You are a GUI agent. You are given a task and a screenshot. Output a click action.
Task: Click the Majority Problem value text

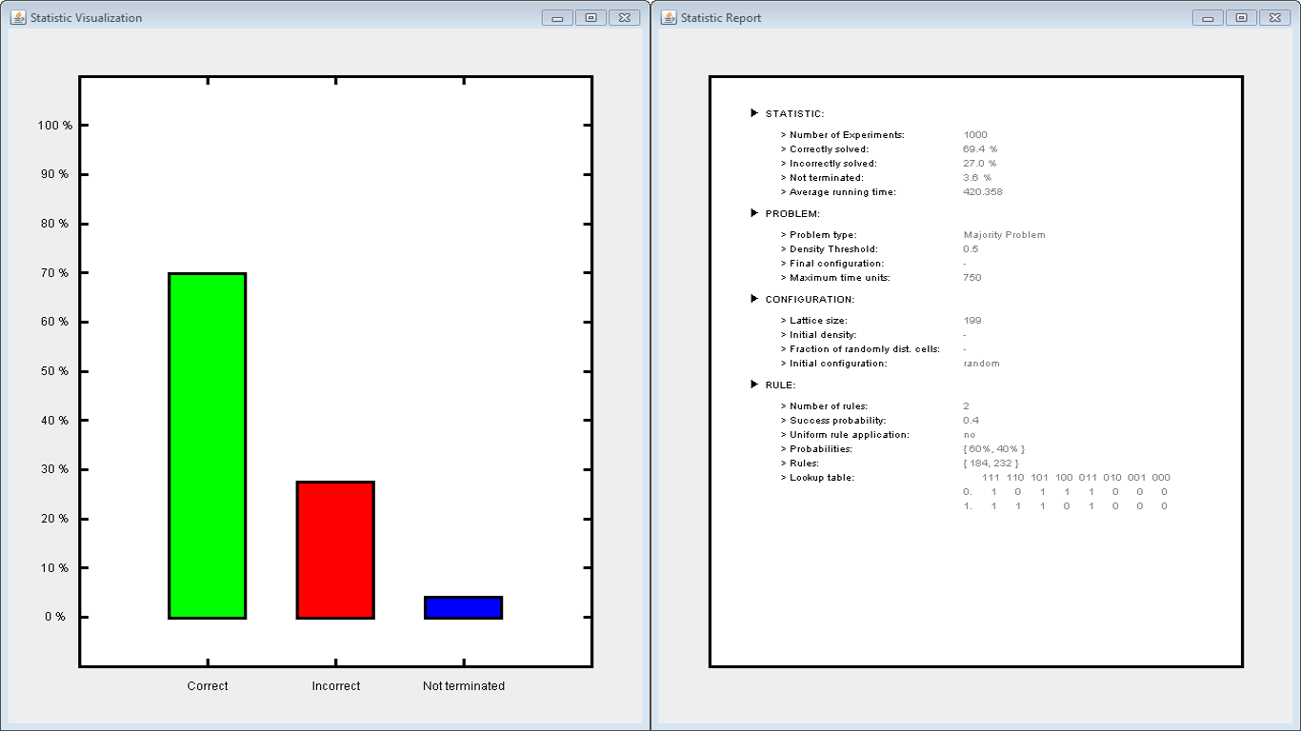click(1004, 235)
